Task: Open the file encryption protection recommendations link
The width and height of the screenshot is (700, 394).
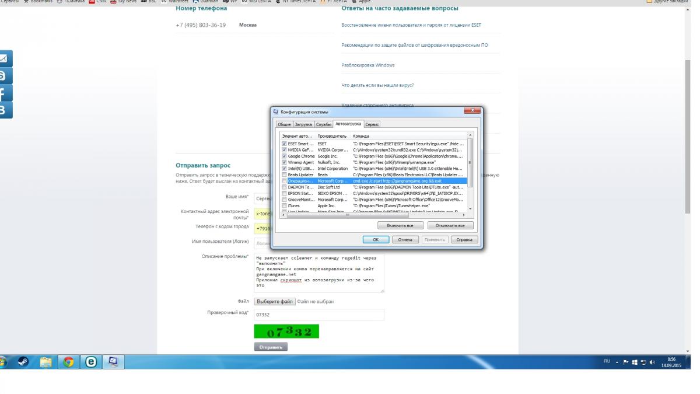Action: (x=415, y=45)
